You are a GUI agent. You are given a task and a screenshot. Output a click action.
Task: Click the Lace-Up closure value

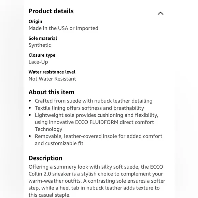38,62
